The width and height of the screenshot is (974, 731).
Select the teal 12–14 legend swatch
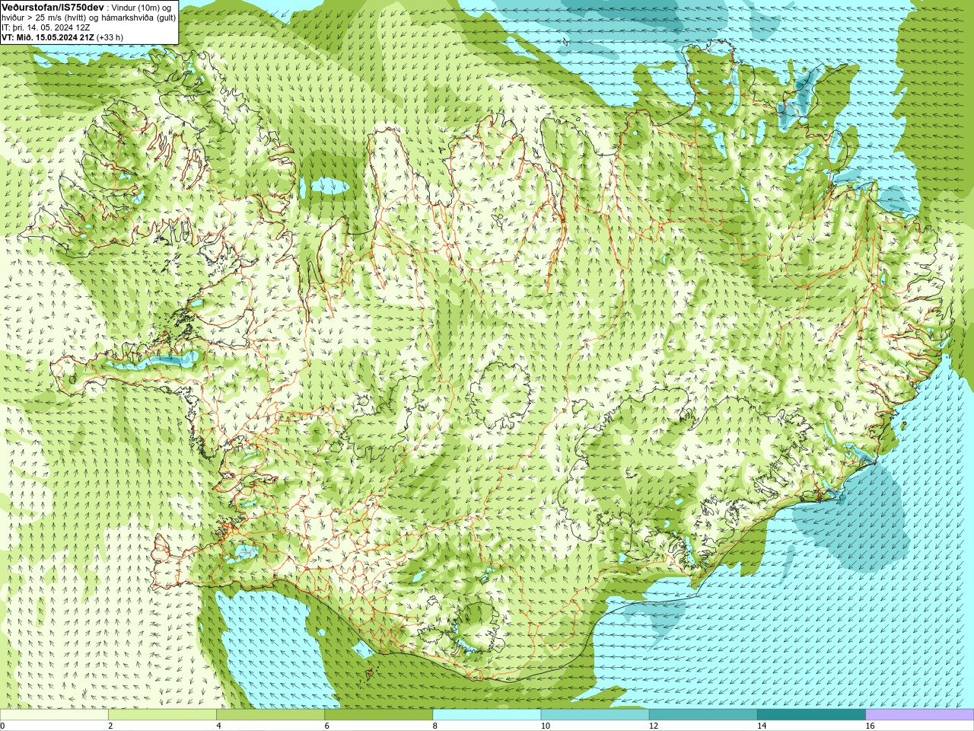pyautogui.click(x=703, y=715)
